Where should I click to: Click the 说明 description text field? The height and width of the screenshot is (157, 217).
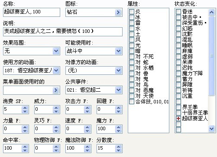[x=63, y=32]
